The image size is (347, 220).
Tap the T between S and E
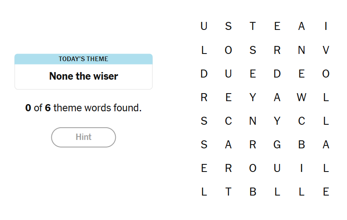pos(253,27)
